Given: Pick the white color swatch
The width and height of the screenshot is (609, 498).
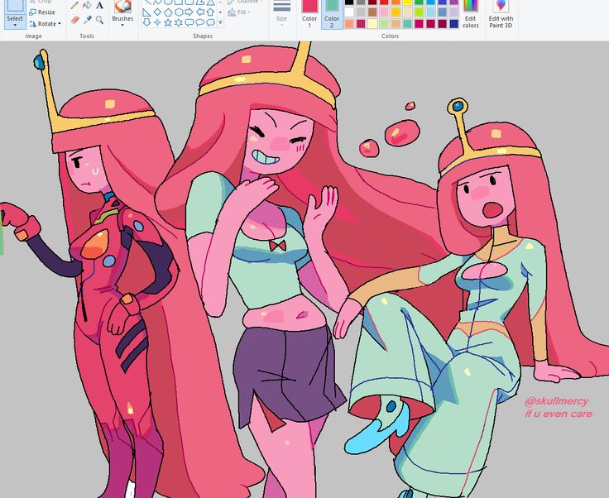Looking at the screenshot, I should tap(349, 12).
